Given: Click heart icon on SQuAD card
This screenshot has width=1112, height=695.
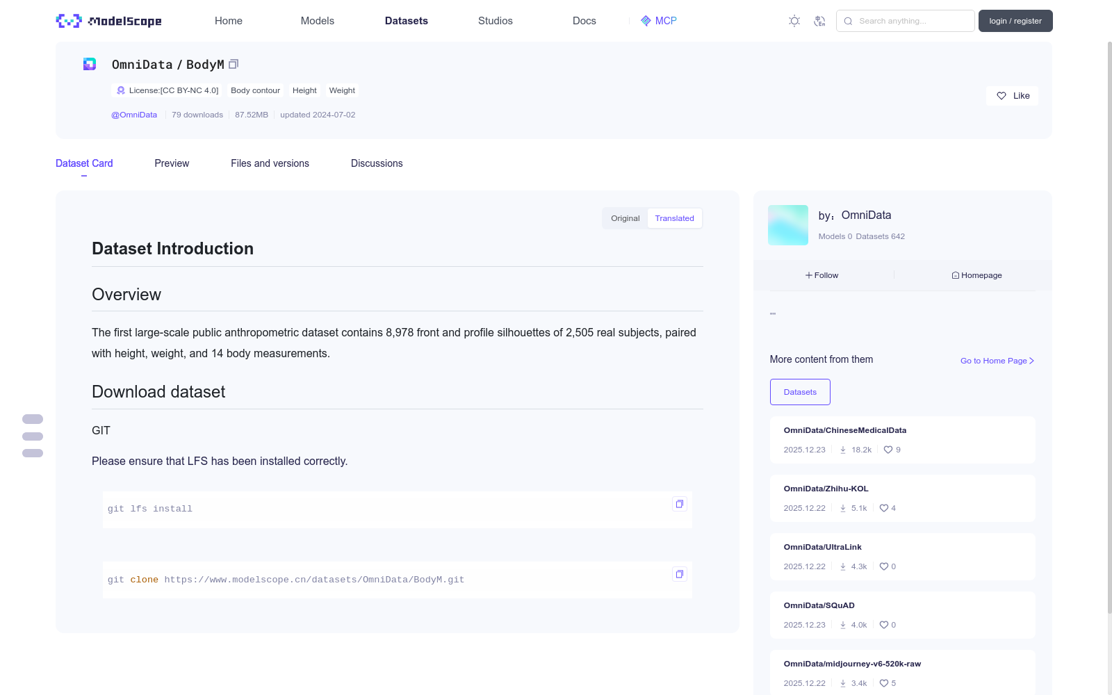Looking at the screenshot, I should pyautogui.click(x=884, y=625).
